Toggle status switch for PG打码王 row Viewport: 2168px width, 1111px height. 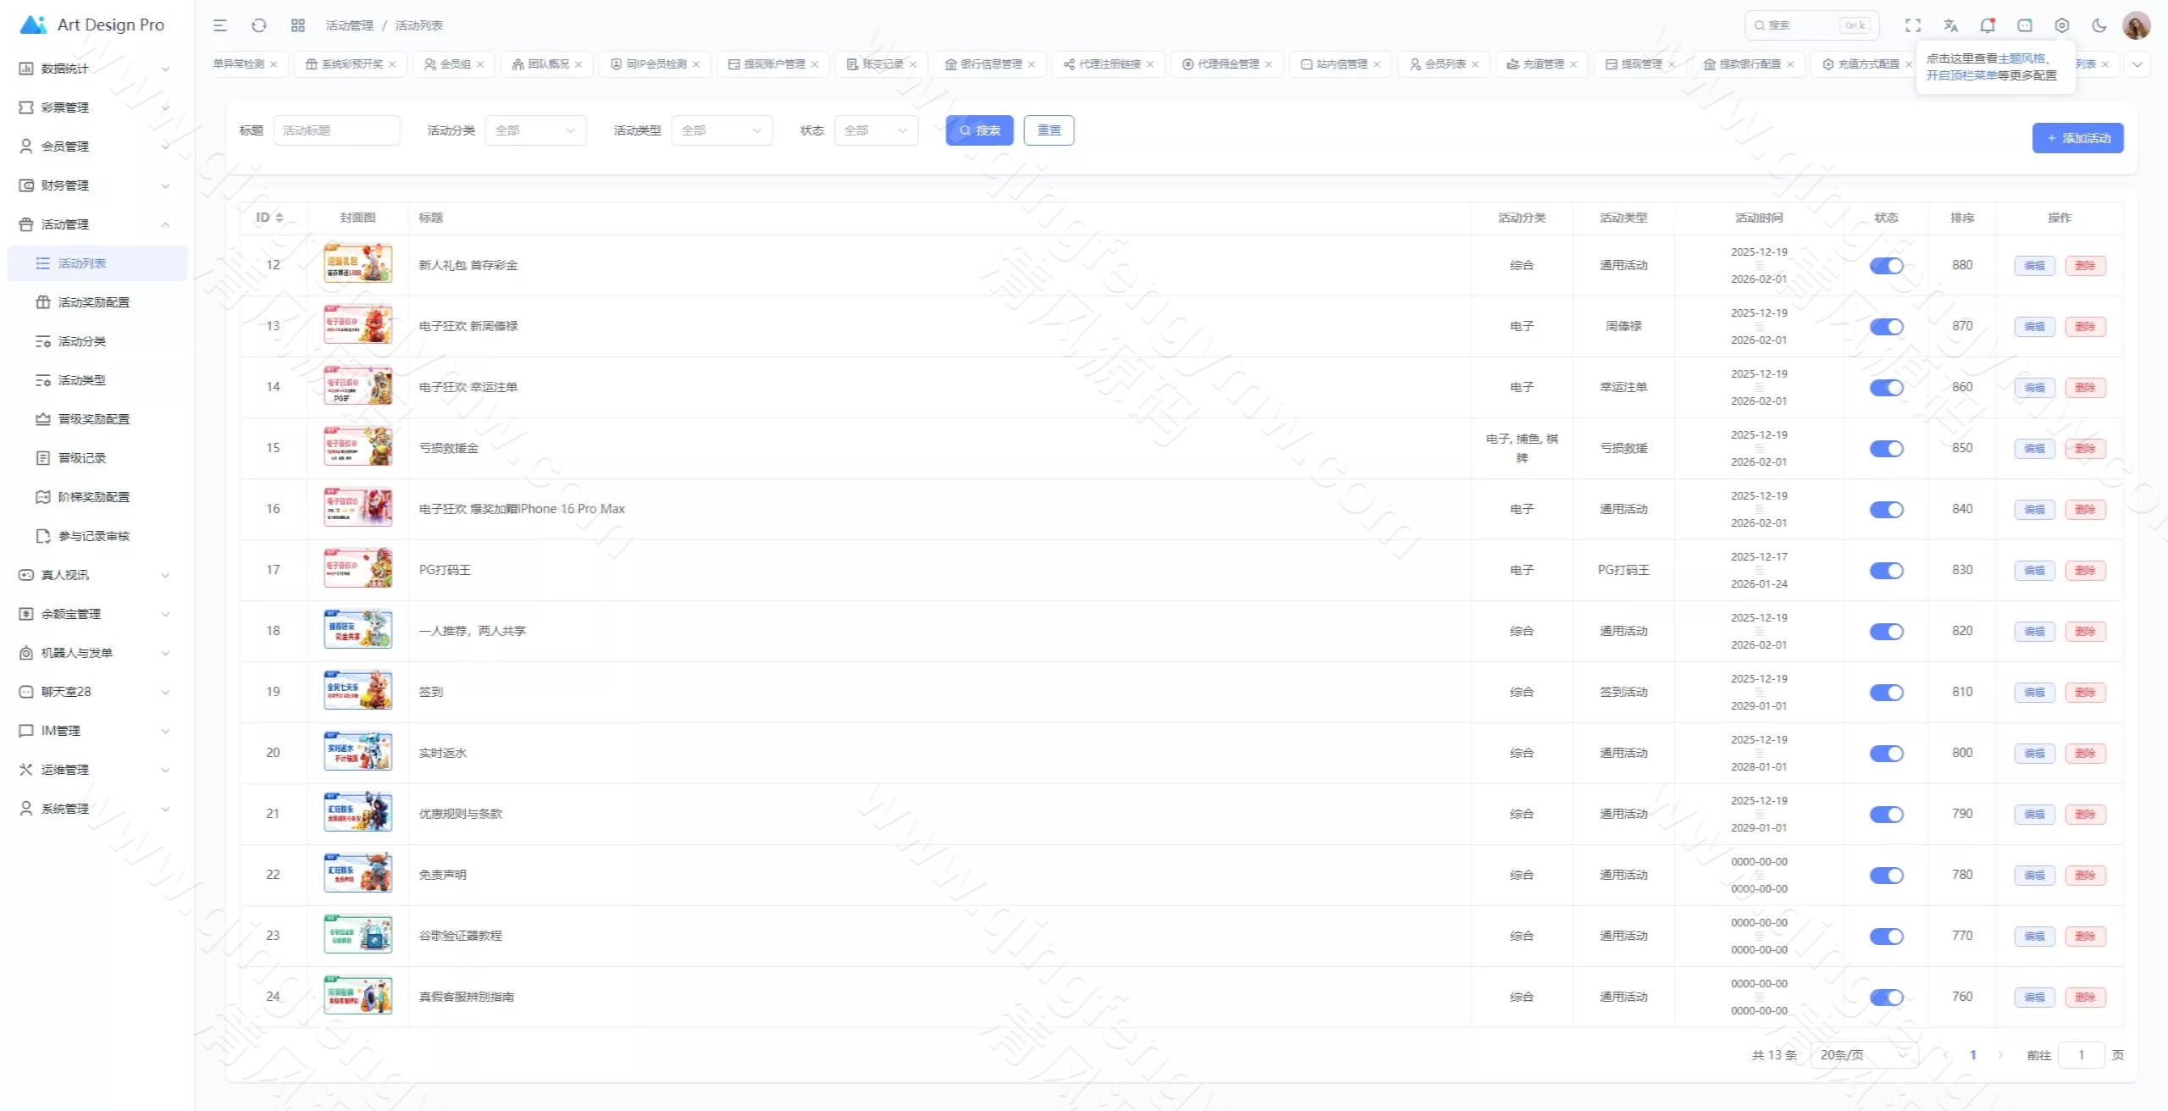pyautogui.click(x=1886, y=571)
